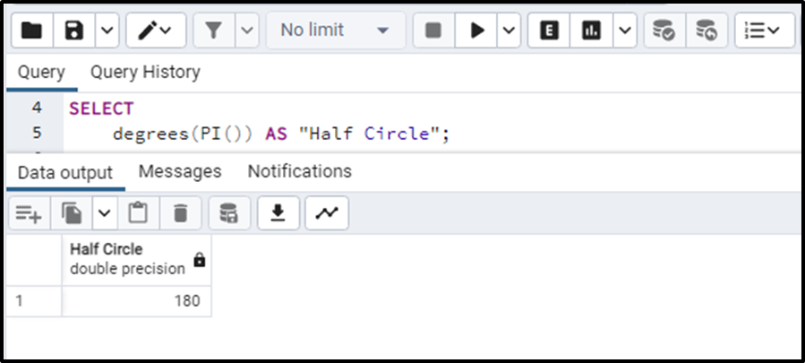Open the No limit rows dropdown

336,30
